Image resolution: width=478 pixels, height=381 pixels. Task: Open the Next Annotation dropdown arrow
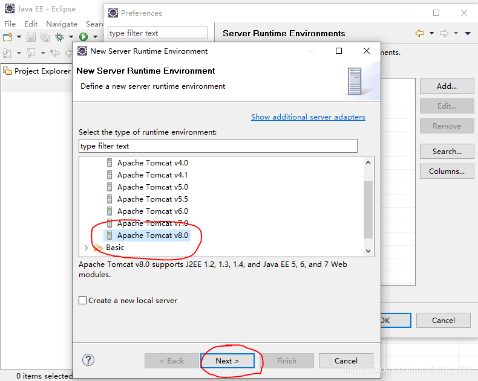coord(19,53)
